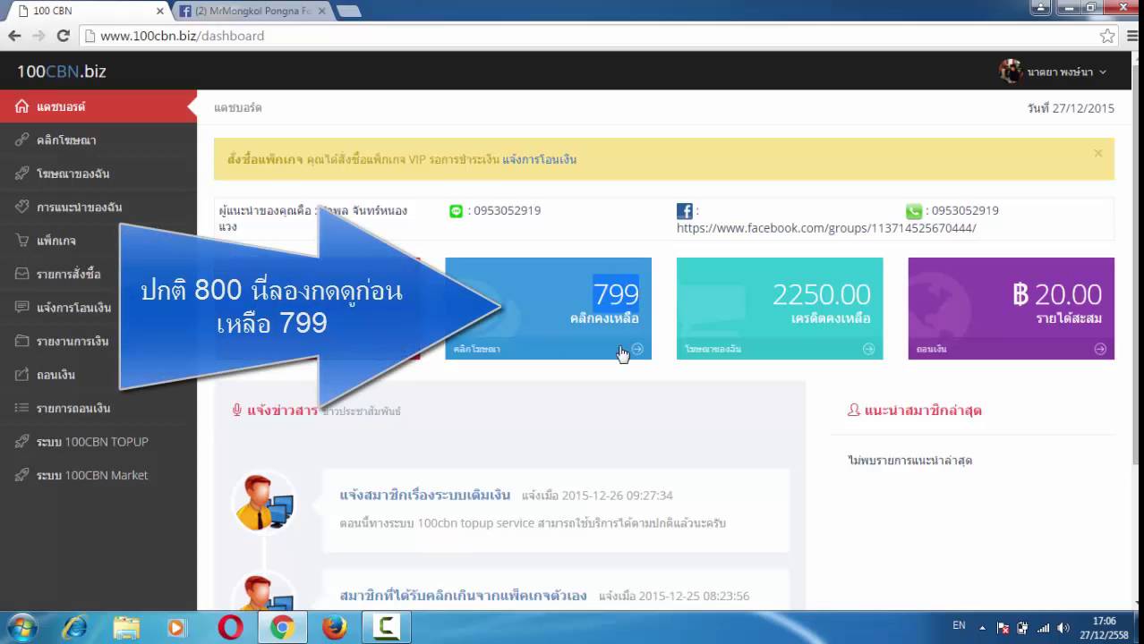Reload the page with the refresh icon
Image resolution: width=1144 pixels, height=644 pixels.
point(63,36)
